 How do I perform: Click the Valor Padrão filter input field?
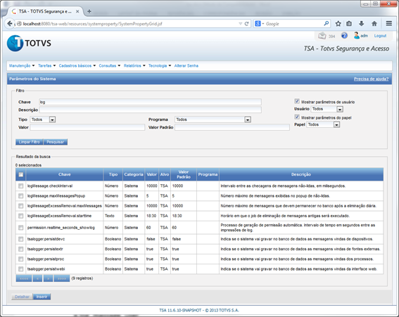click(x=232, y=127)
